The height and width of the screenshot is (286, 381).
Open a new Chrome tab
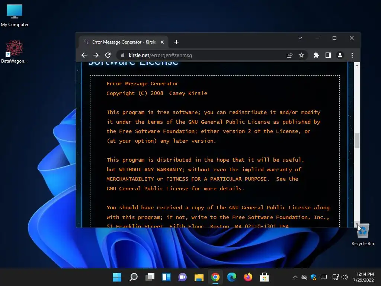176,42
